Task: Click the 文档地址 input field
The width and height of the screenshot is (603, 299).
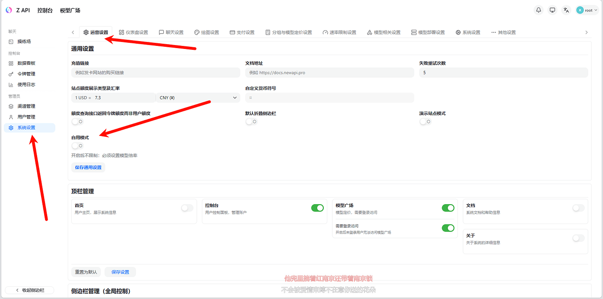Action: click(329, 73)
